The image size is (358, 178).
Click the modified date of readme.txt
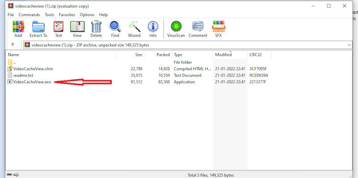pyautogui.click(x=230, y=75)
